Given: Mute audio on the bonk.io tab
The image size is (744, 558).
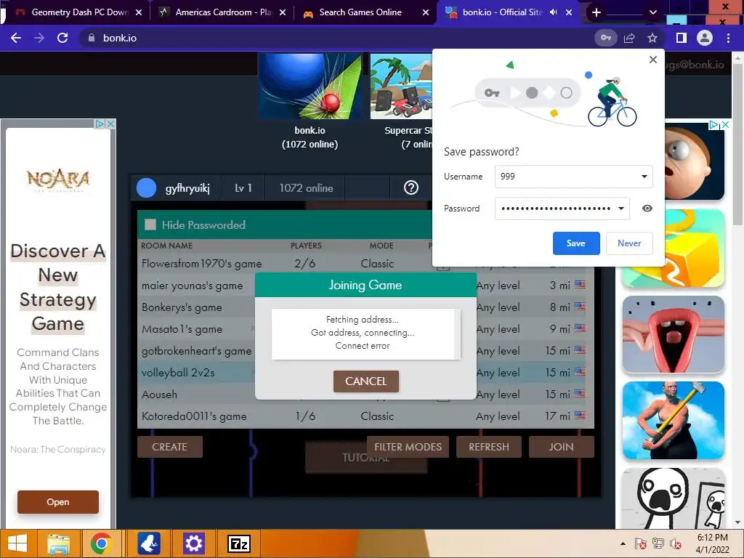Looking at the screenshot, I should [x=553, y=12].
